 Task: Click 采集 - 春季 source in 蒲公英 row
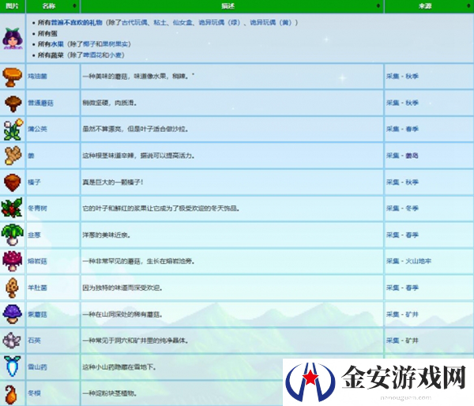point(402,129)
